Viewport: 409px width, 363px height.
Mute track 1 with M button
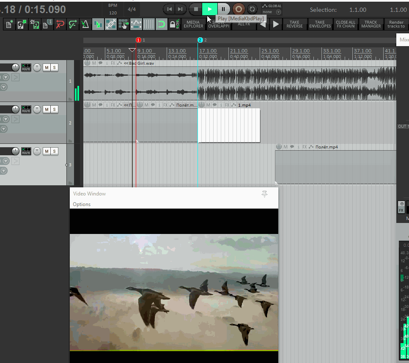click(x=47, y=67)
